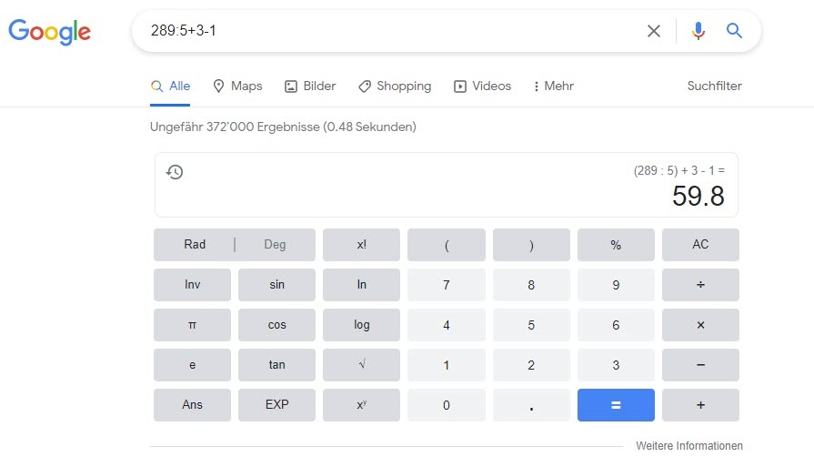The width and height of the screenshot is (814, 467).
Task: Open the Suchfilter options
Action: (x=714, y=86)
